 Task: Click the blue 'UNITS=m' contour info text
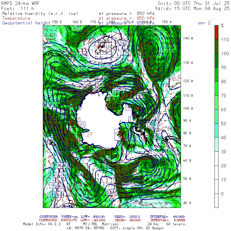coord(69,217)
